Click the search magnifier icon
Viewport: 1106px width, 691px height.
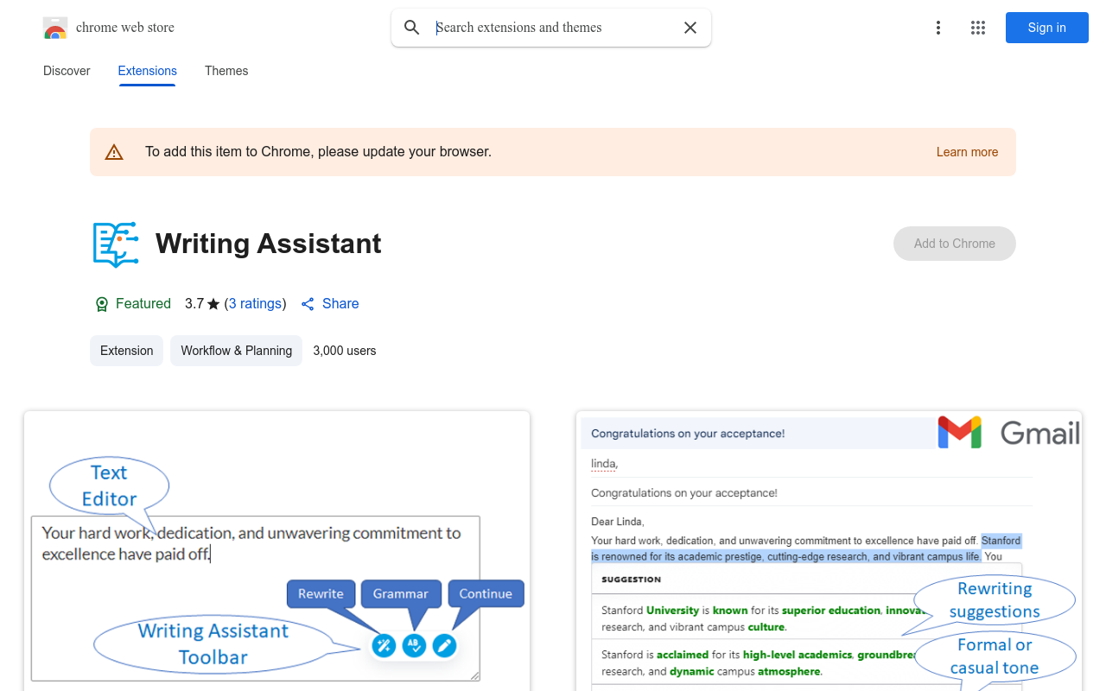[x=412, y=28]
